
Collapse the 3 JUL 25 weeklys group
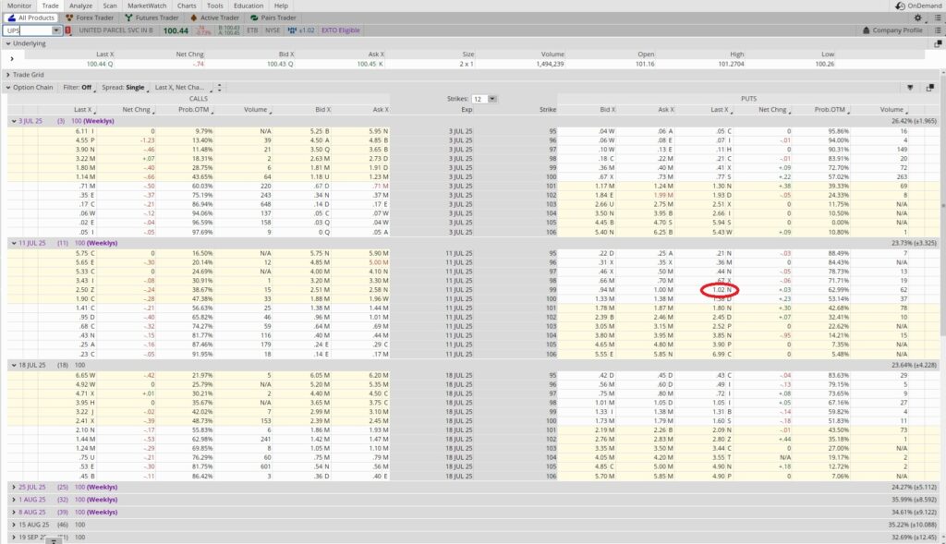coord(12,121)
